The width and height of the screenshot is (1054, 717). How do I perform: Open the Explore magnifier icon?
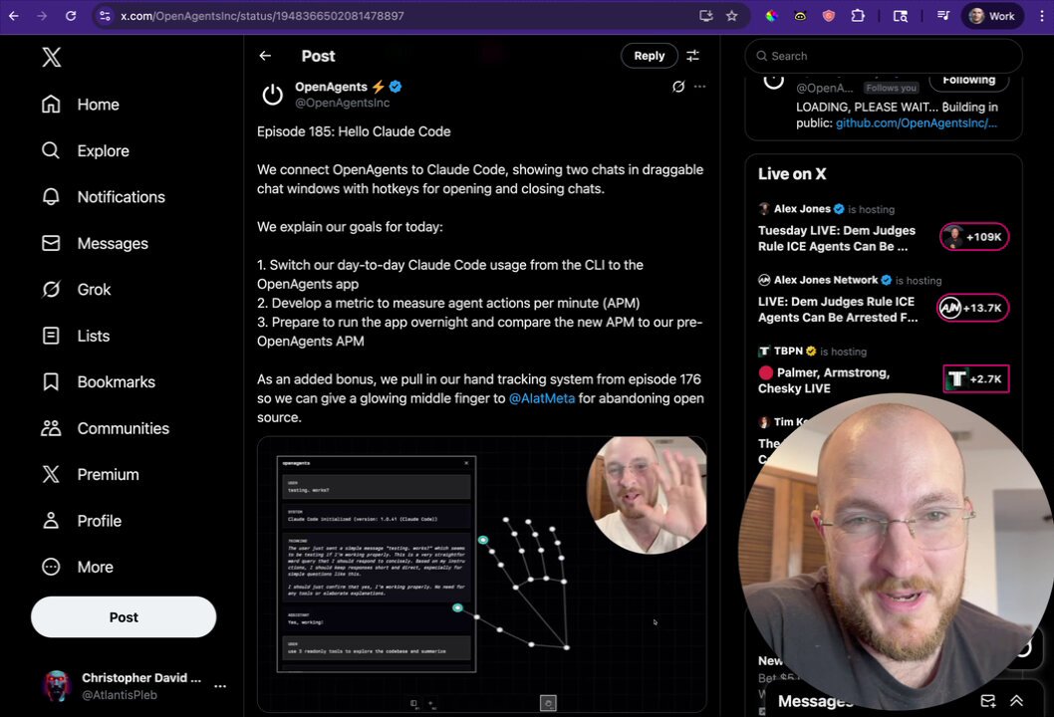[x=51, y=150]
